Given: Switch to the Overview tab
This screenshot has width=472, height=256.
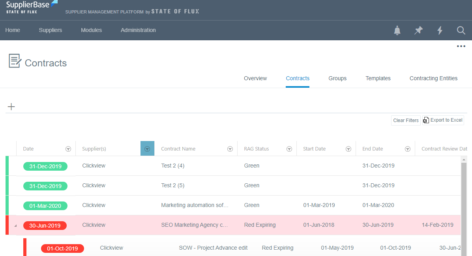Looking at the screenshot, I should pos(255,78).
